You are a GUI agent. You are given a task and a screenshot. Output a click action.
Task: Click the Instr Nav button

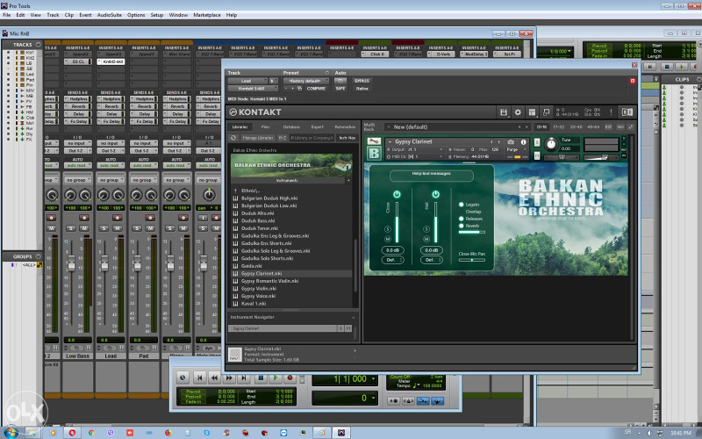(x=347, y=138)
